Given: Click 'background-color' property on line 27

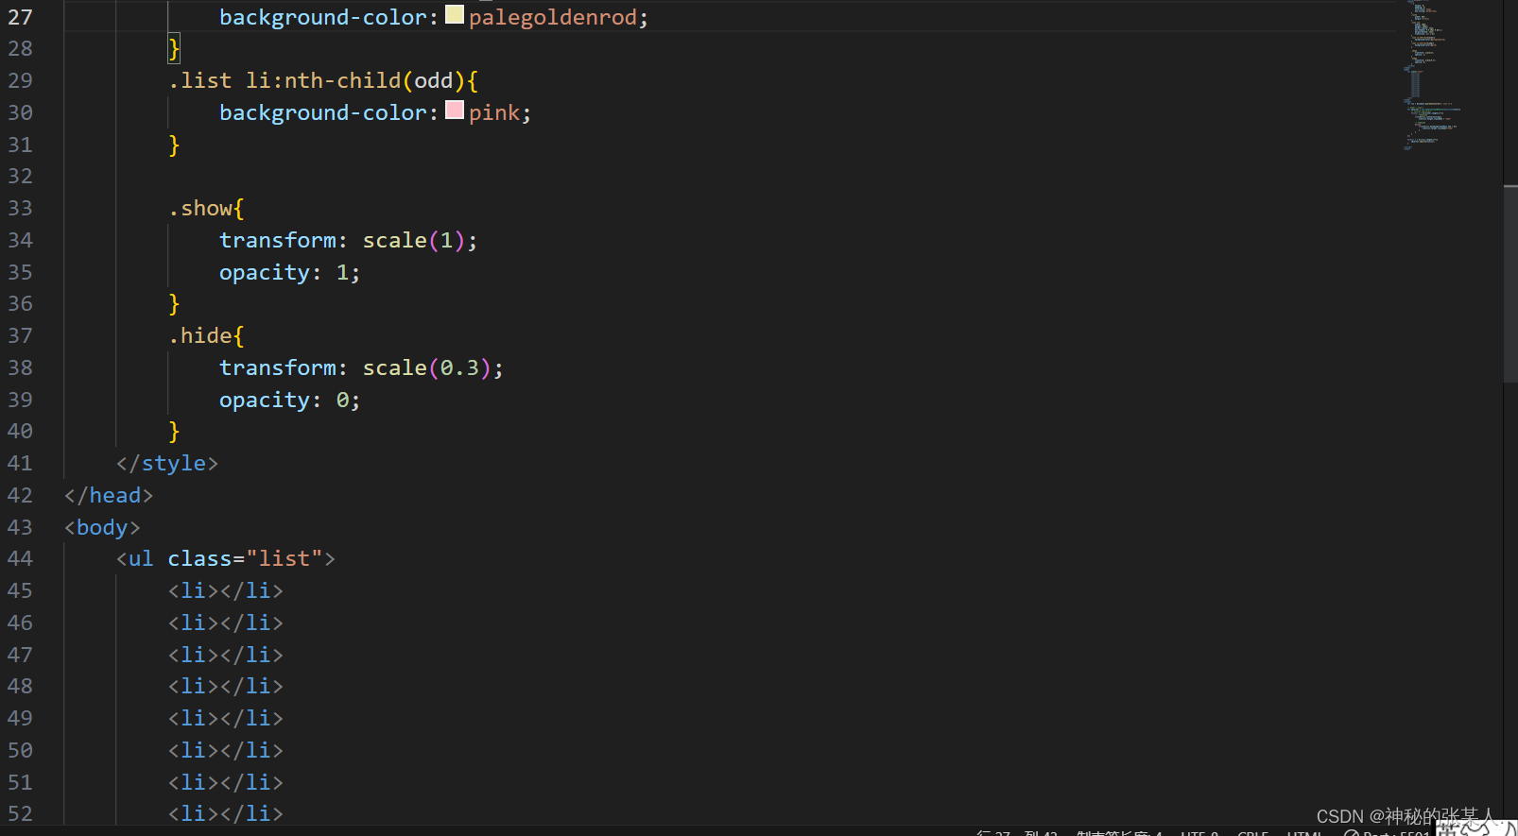Looking at the screenshot, I should click(323, 17).
